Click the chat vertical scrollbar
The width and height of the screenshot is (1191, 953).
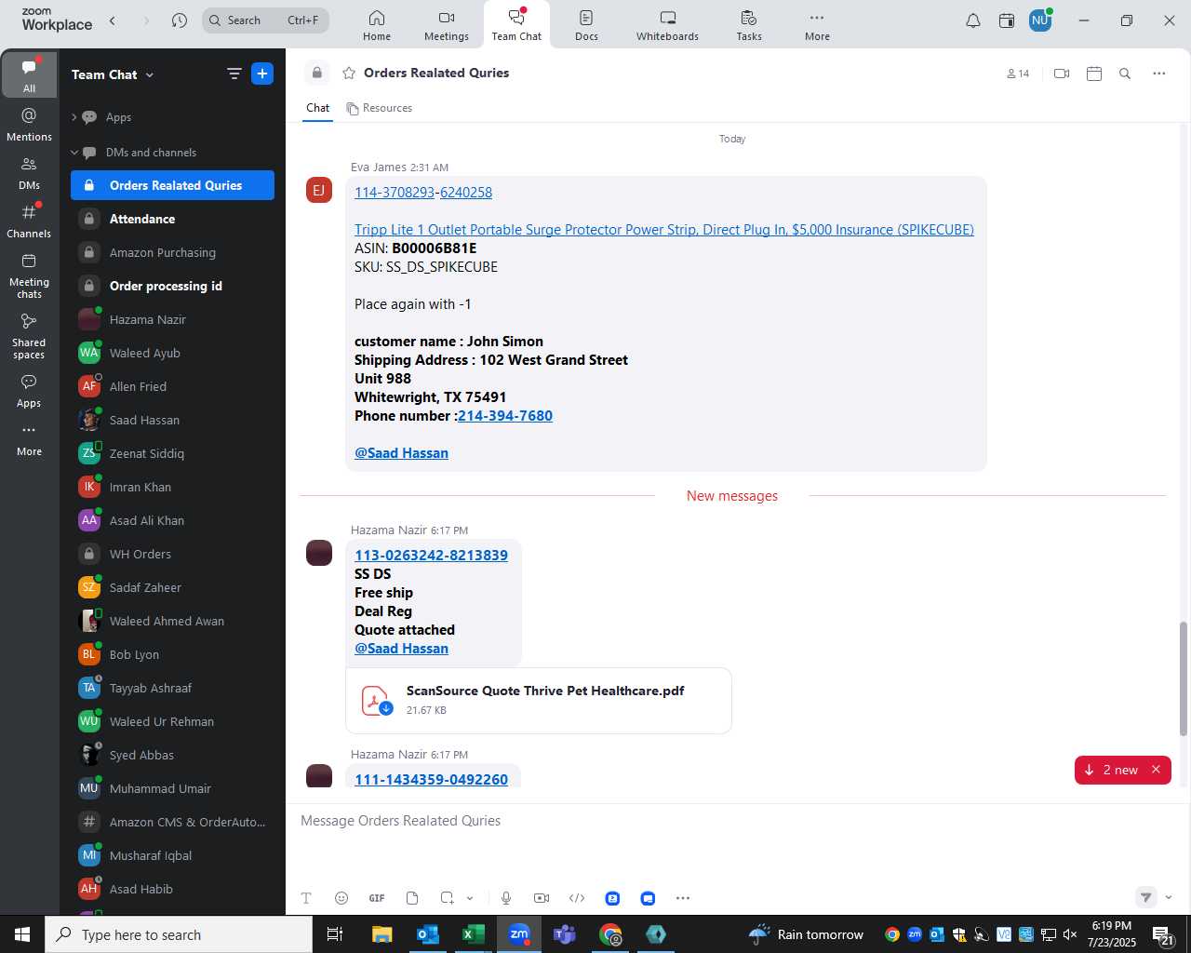[1184, 678]
